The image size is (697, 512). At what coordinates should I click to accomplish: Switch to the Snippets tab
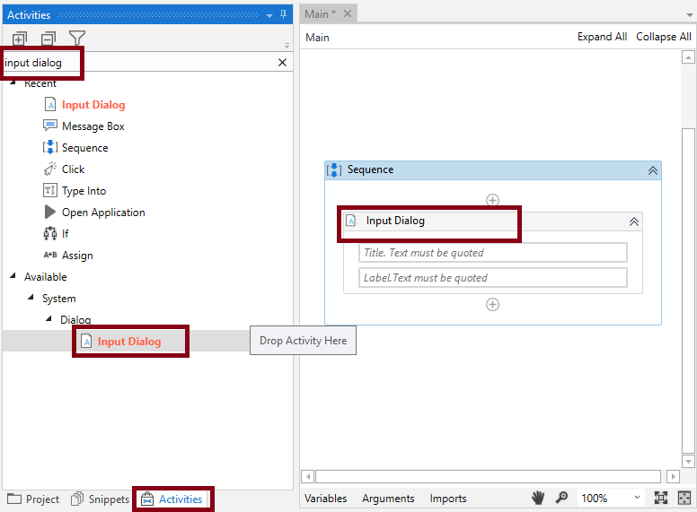[101, 499]
